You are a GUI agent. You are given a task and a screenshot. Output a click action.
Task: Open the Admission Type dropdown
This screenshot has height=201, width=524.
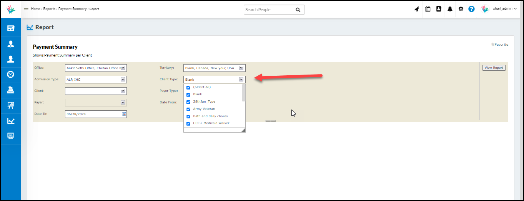pyautogui.click(x=123, y=80)
